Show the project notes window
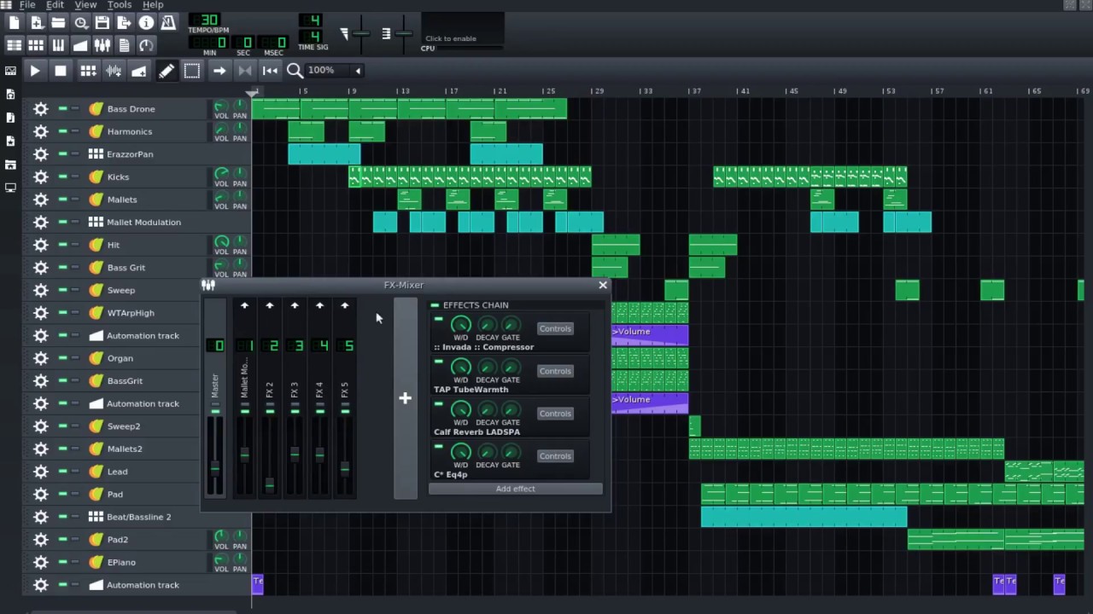Screen dimensions: 1093x614 point(125,45)
